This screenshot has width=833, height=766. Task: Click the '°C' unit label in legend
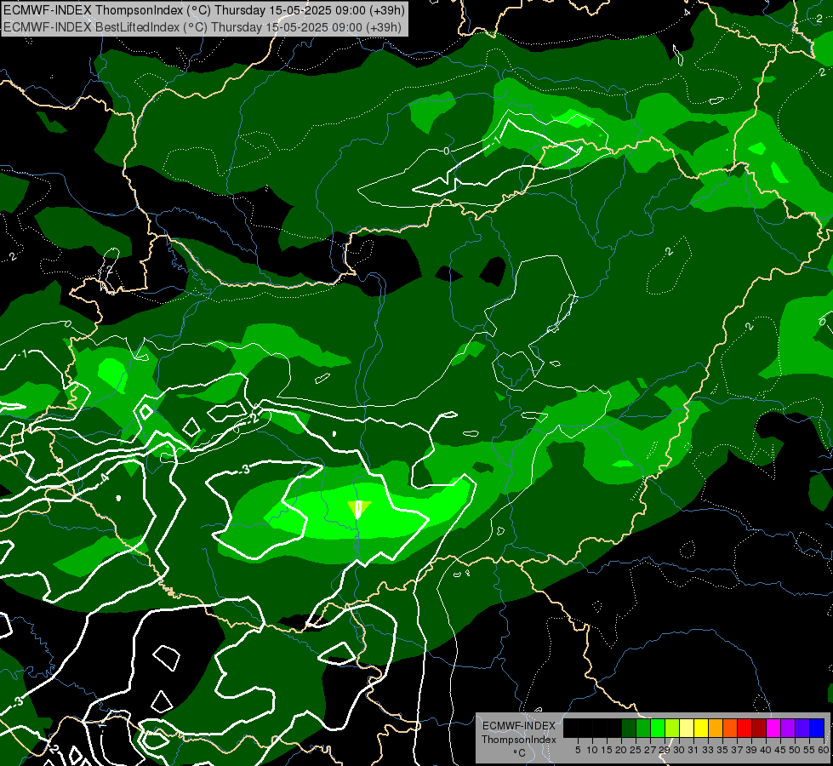tap(520, 752)
